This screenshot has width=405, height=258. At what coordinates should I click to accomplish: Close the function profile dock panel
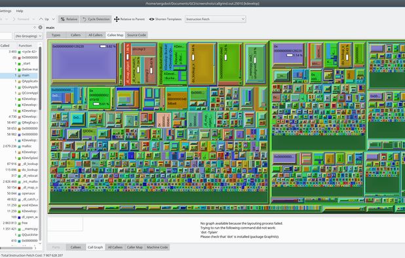click(x=40, y=28)
